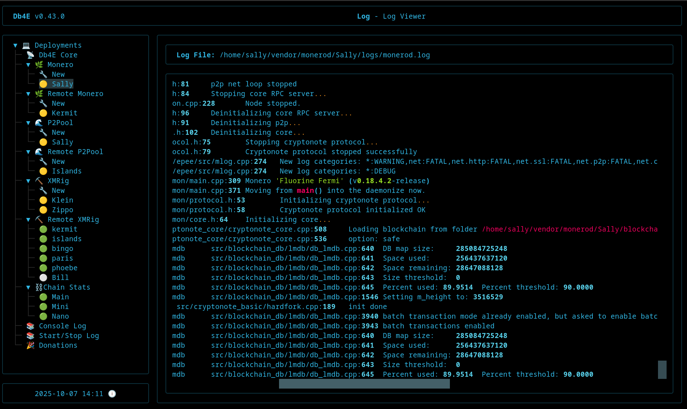Select Mini under Chain Stats
687x409 pixels.
click(60, 306)
